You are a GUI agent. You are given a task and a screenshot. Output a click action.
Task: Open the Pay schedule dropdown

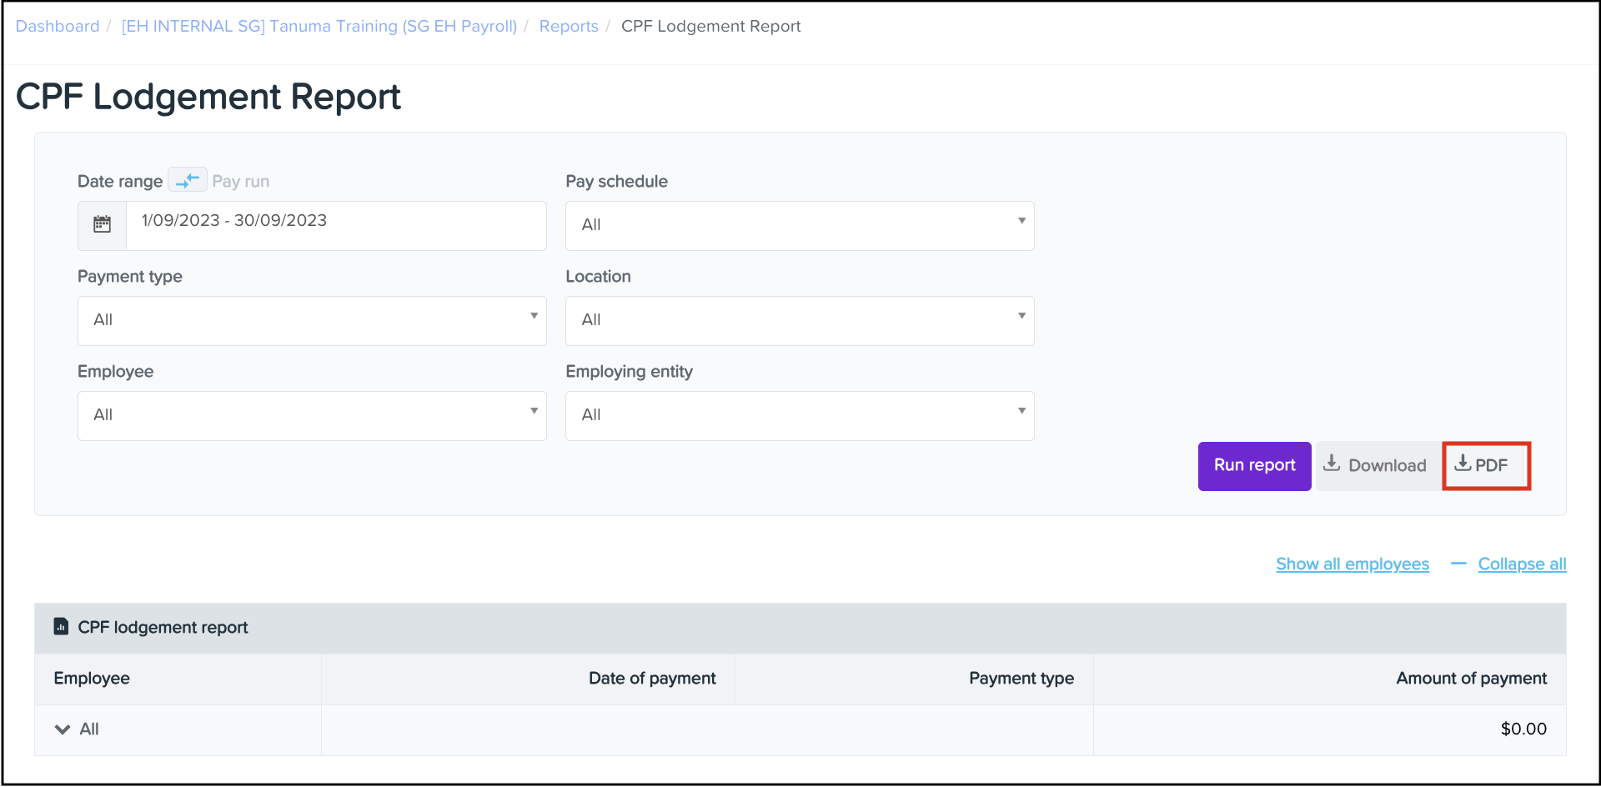tap(799, 225)
